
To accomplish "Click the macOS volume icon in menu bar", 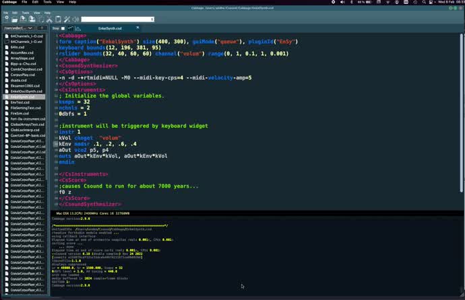I will coord(342,2).
